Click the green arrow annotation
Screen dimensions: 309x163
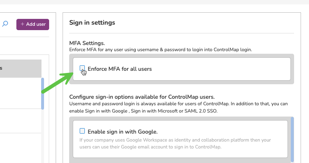pos(58,82)
